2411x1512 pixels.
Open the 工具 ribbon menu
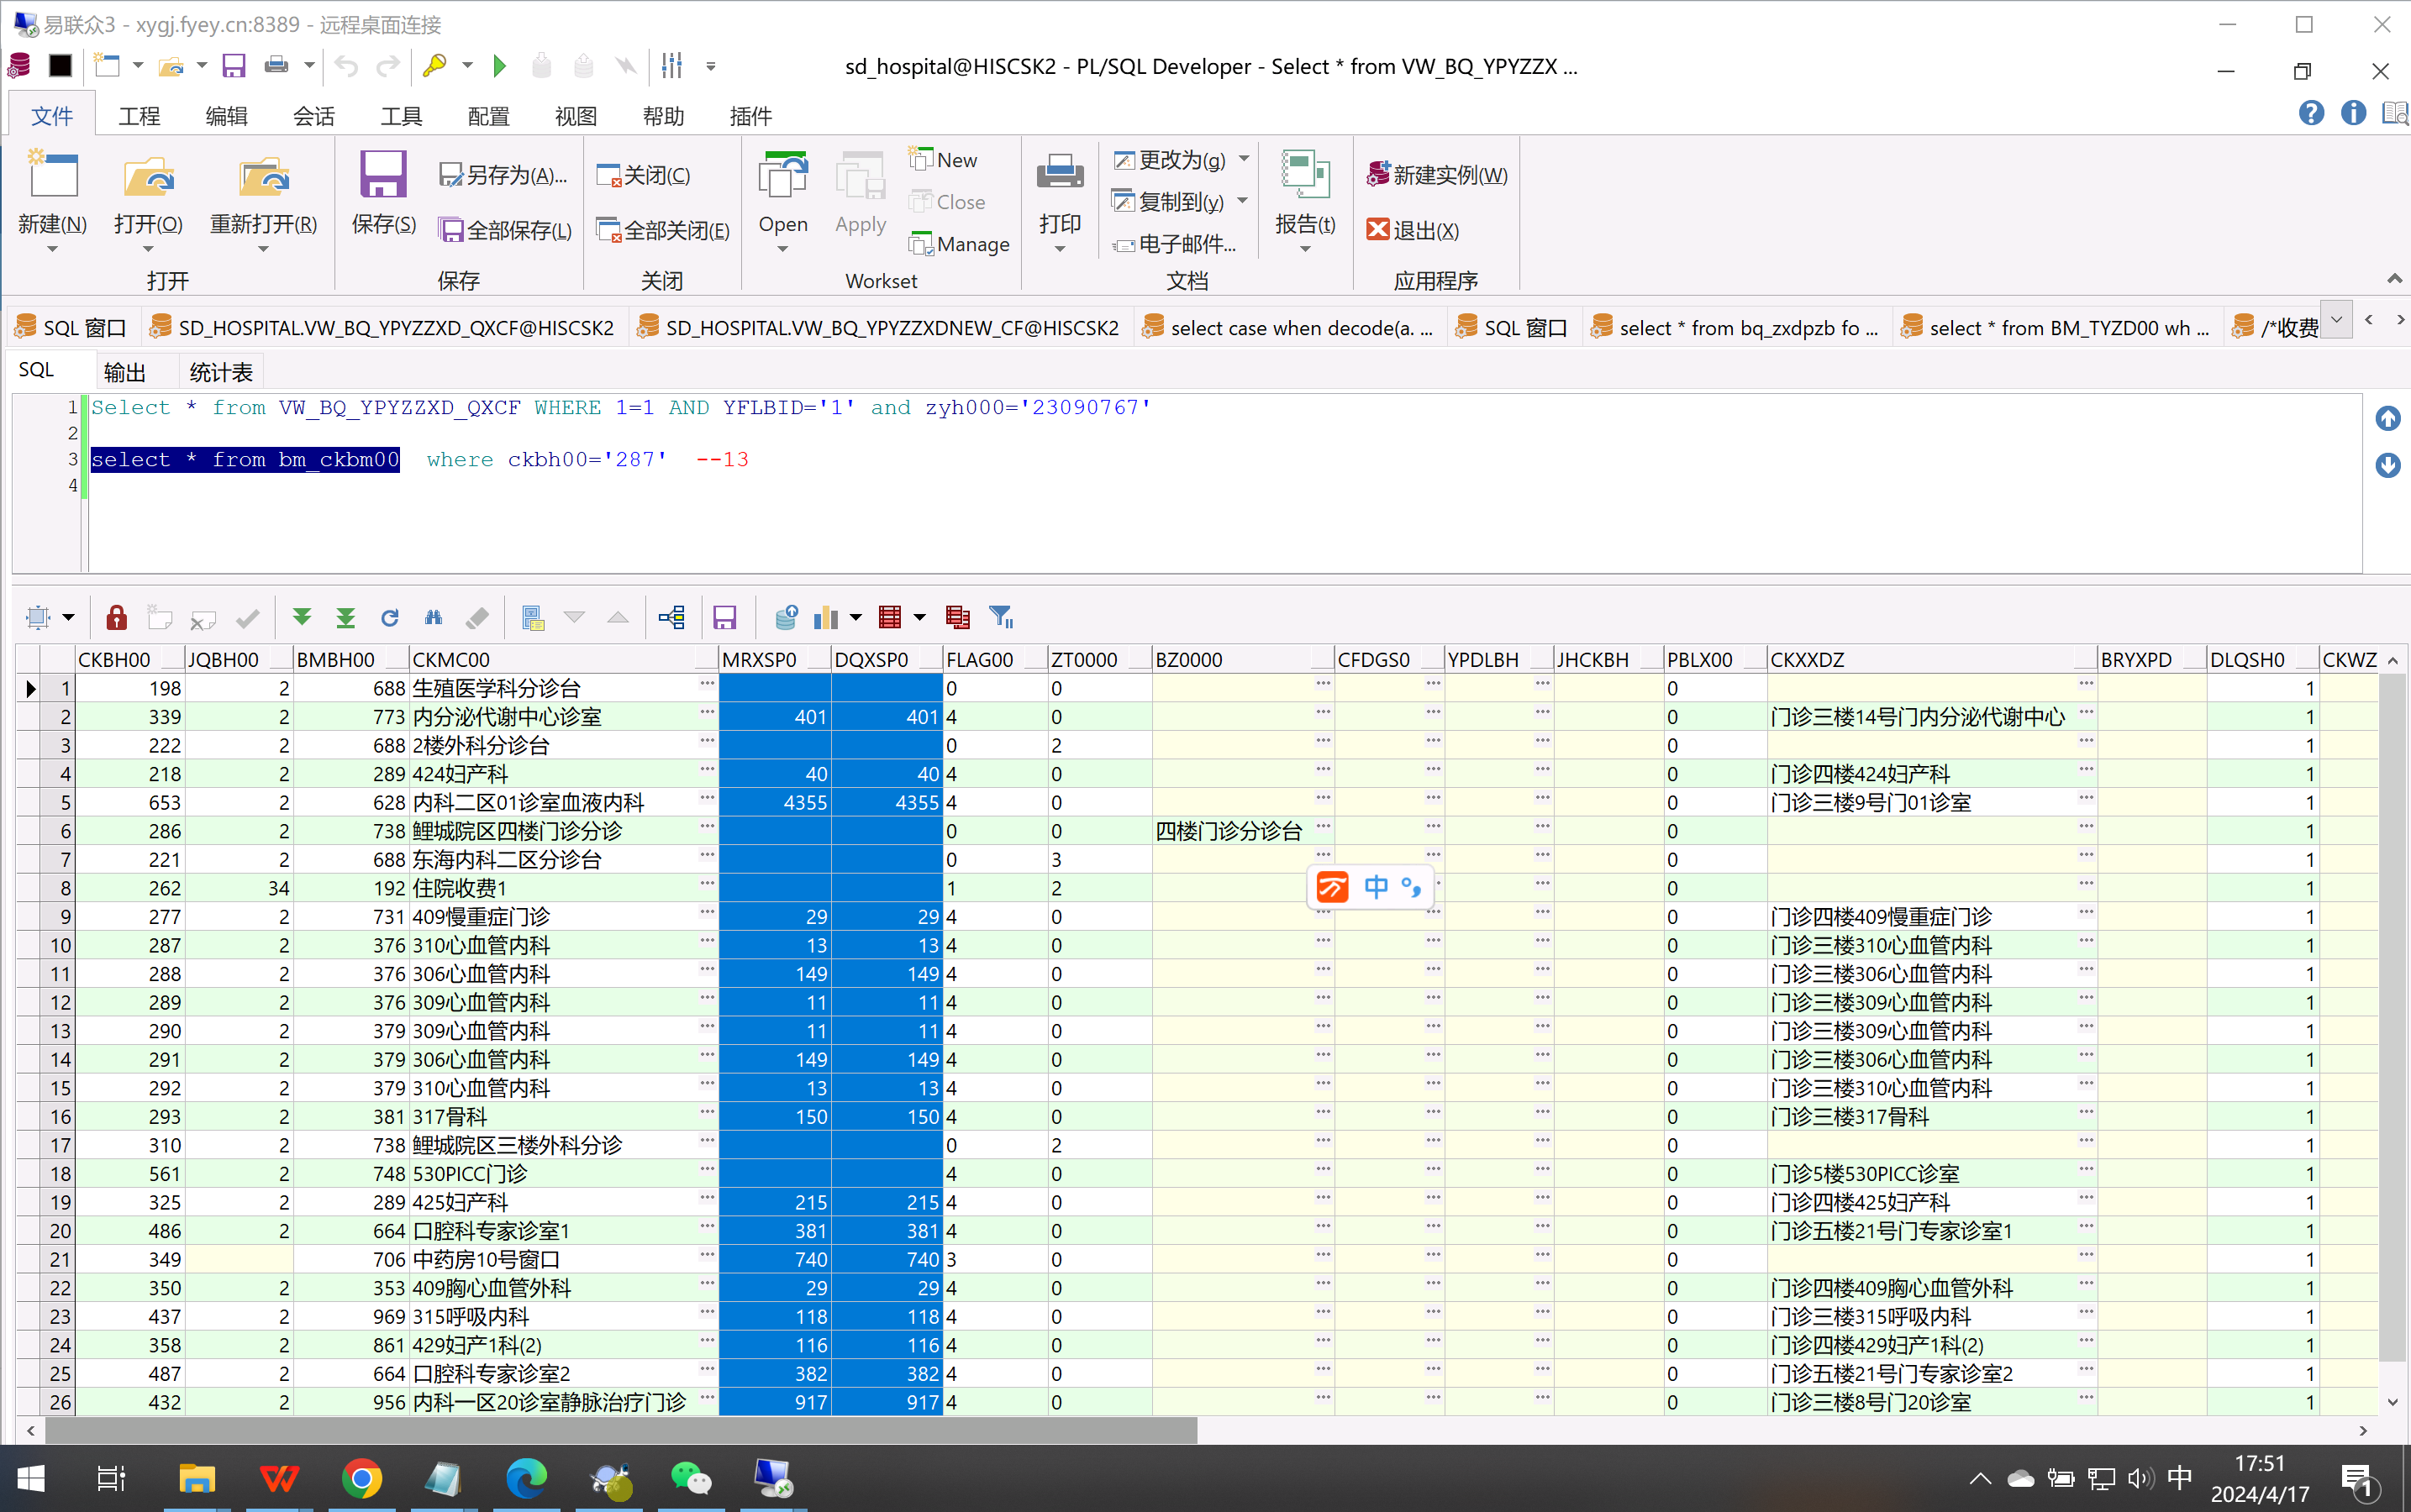coord(400,116)
